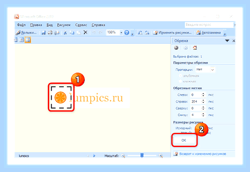Open Help with the blue question icon
The width and height of the screenshot is (250, 172).
pyautogui.click(x=127, y=33)
